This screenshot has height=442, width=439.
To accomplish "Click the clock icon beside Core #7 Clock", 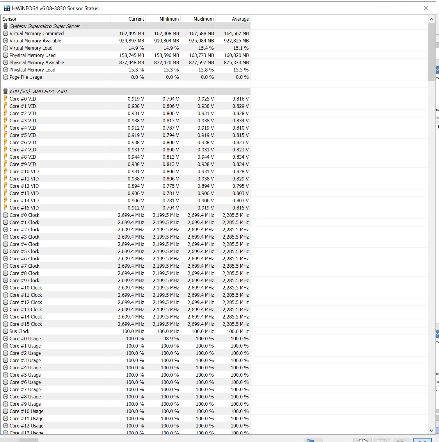I will (6, 266).
